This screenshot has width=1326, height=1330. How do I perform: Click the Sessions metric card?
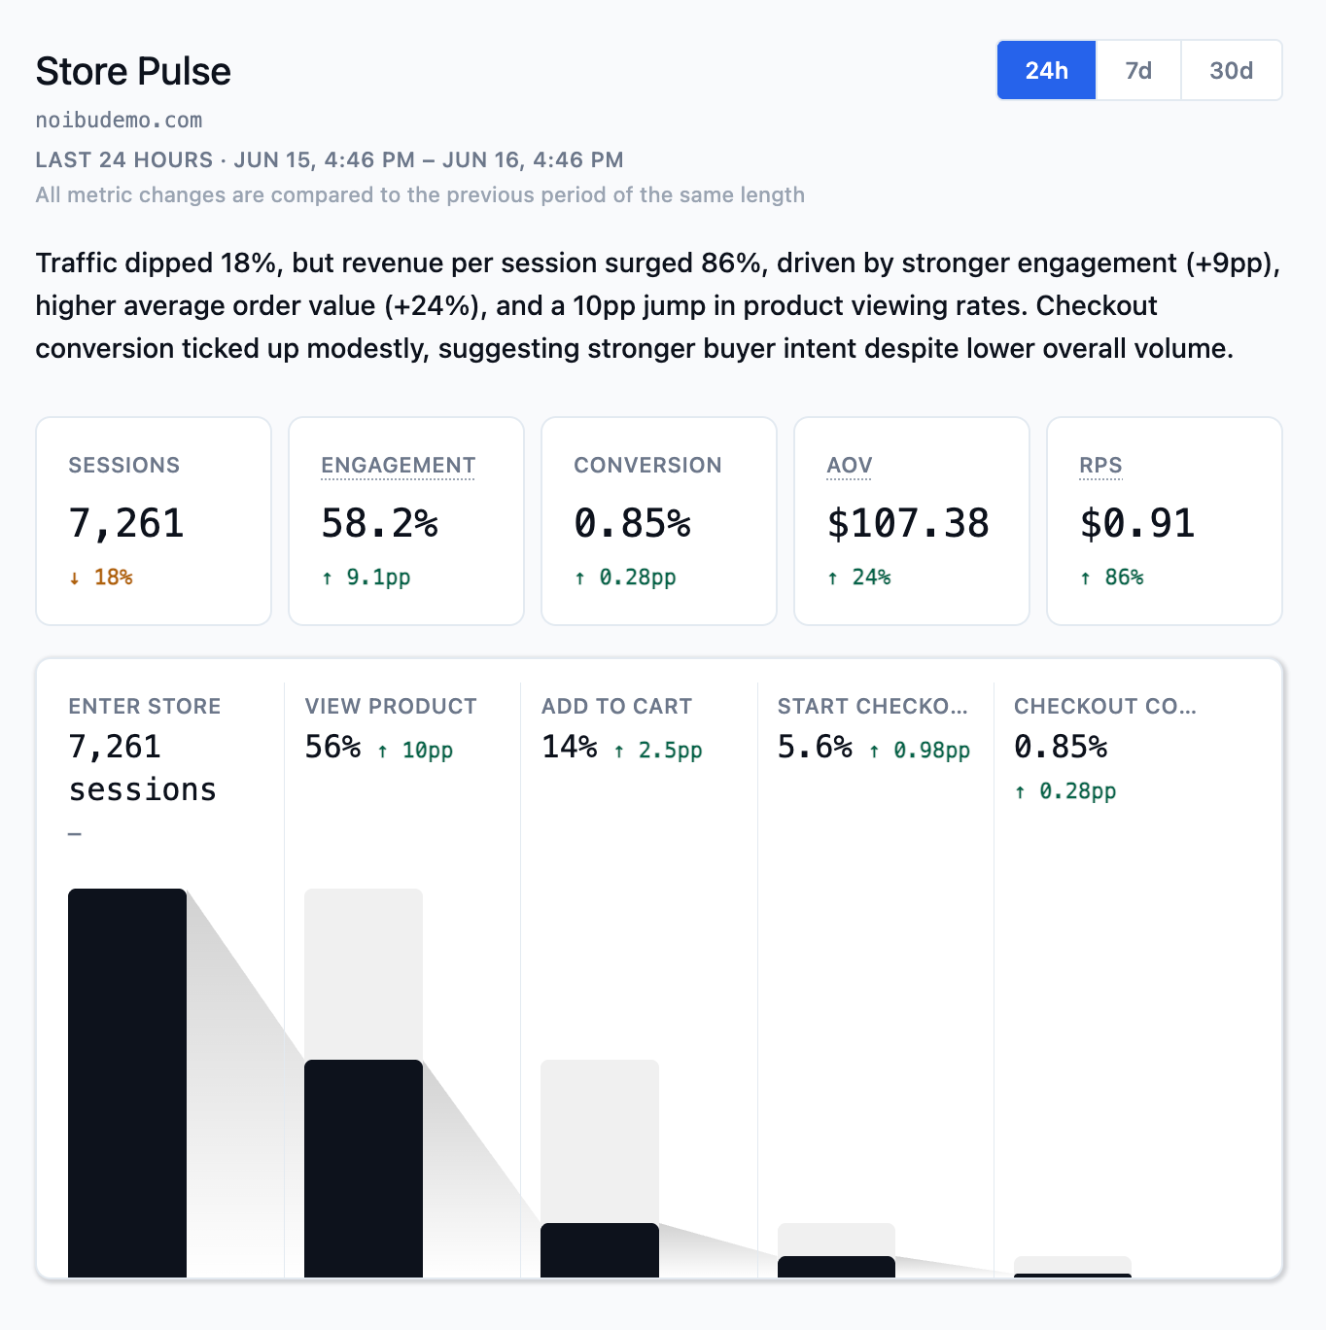tap(154, 521)
